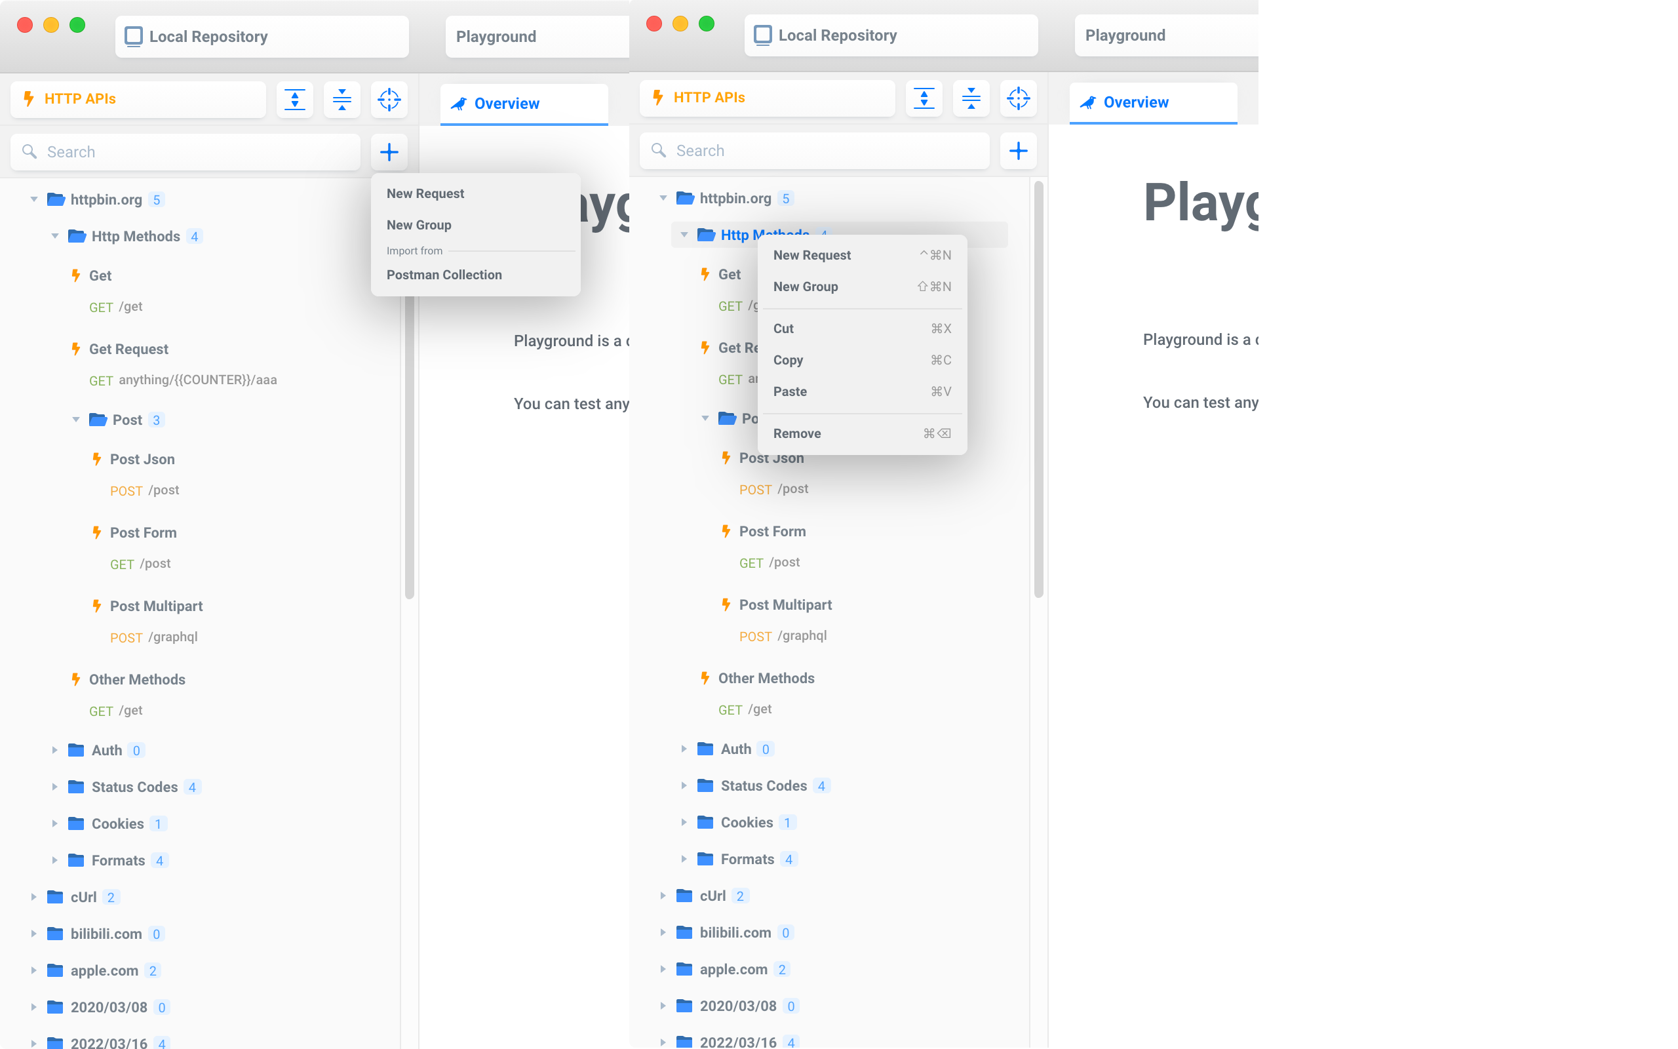Collapse Post group in left window tree

pyautogui.click(x=75, y=420)
